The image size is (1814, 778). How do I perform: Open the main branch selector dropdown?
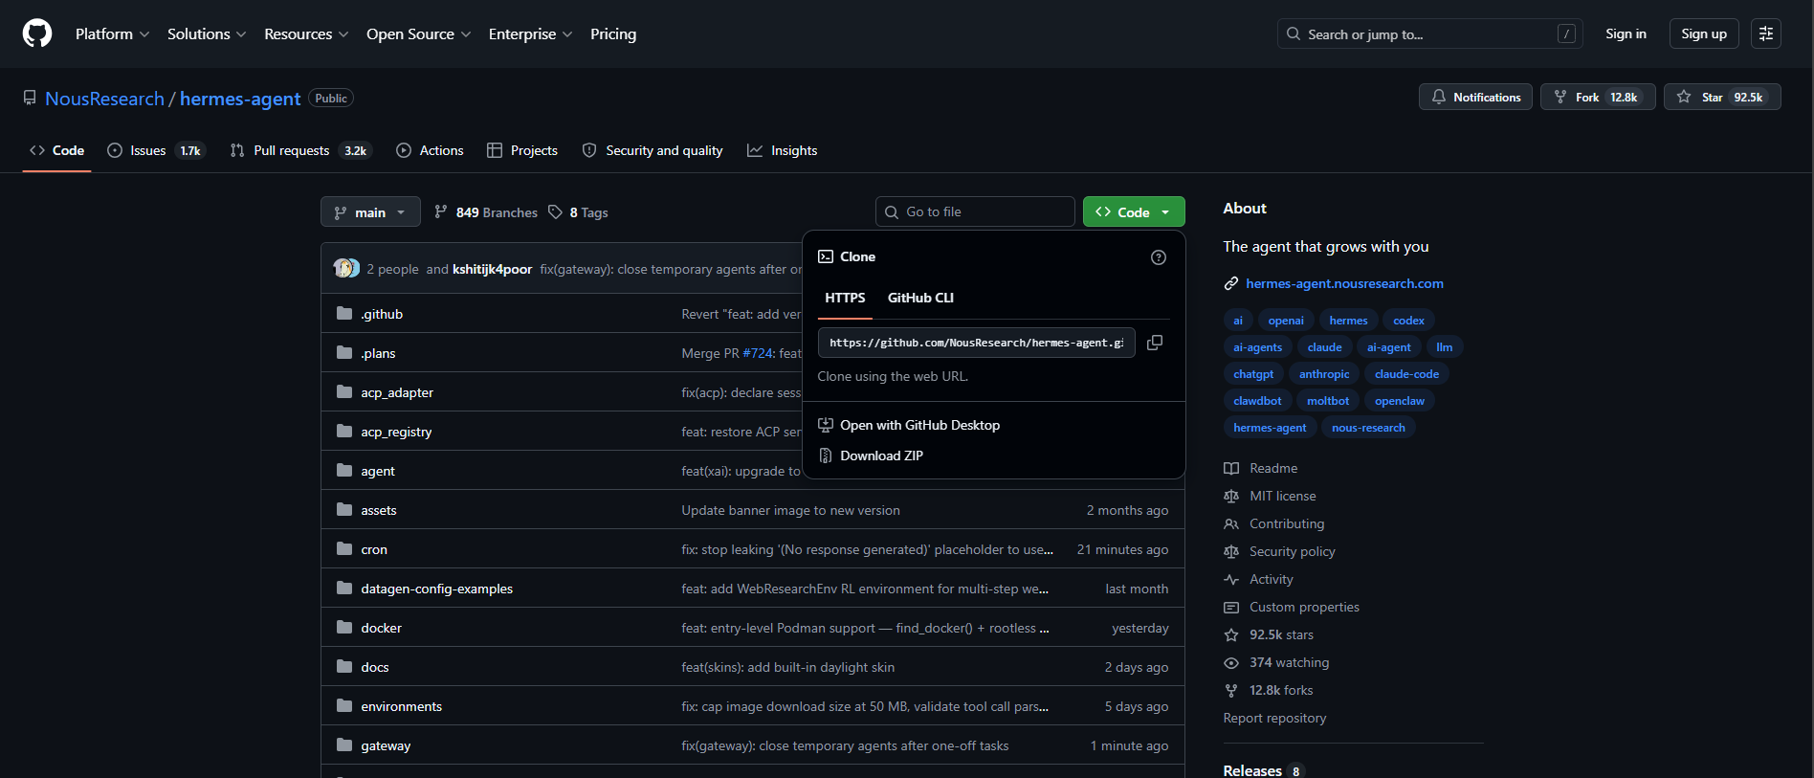[x=370, y=212]
